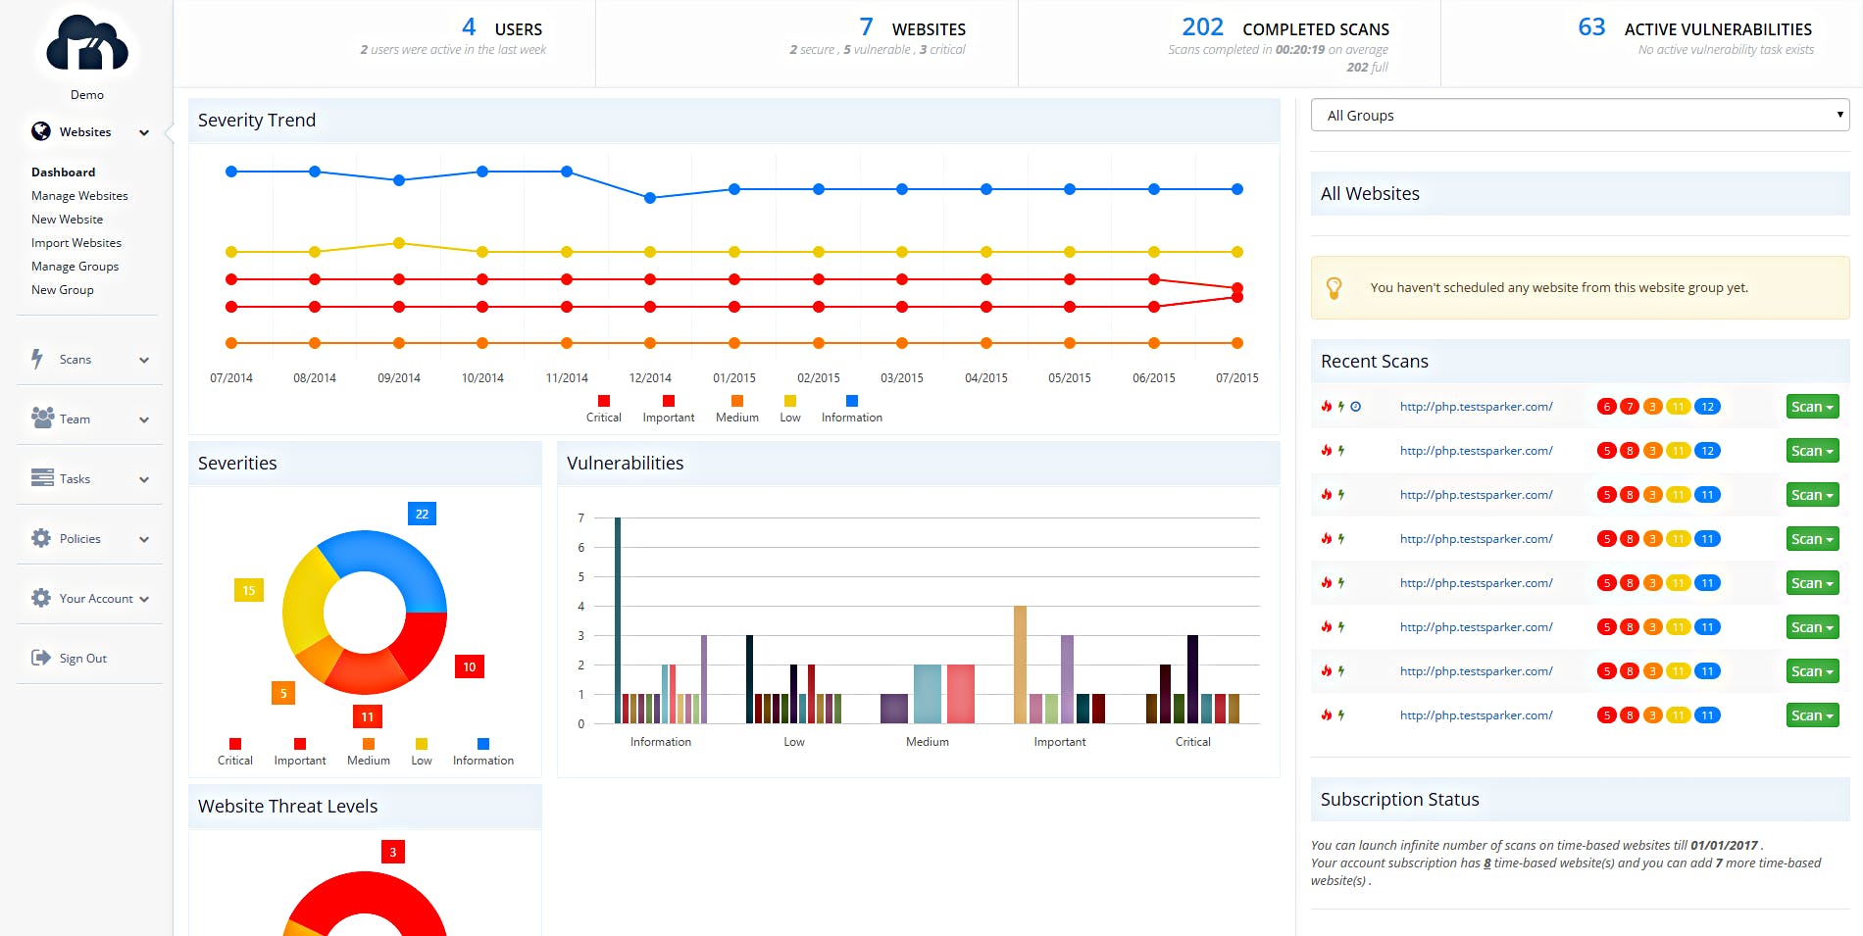Viewport: 1863px width, 936px height.
Task: Open Scans via its lightning bolt icon
Action: (x=37, y=359)
